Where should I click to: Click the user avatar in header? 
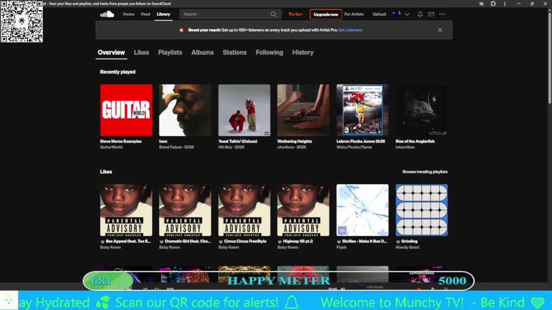click(x=397, y=14)
